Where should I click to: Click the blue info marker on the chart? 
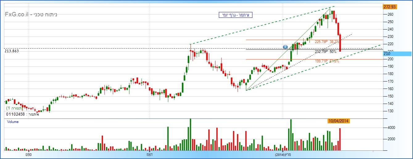click(x=285, y=47)
